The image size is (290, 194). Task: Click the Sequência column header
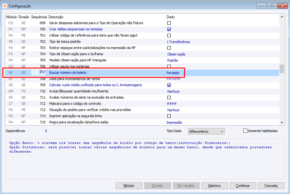click(39, 17)
